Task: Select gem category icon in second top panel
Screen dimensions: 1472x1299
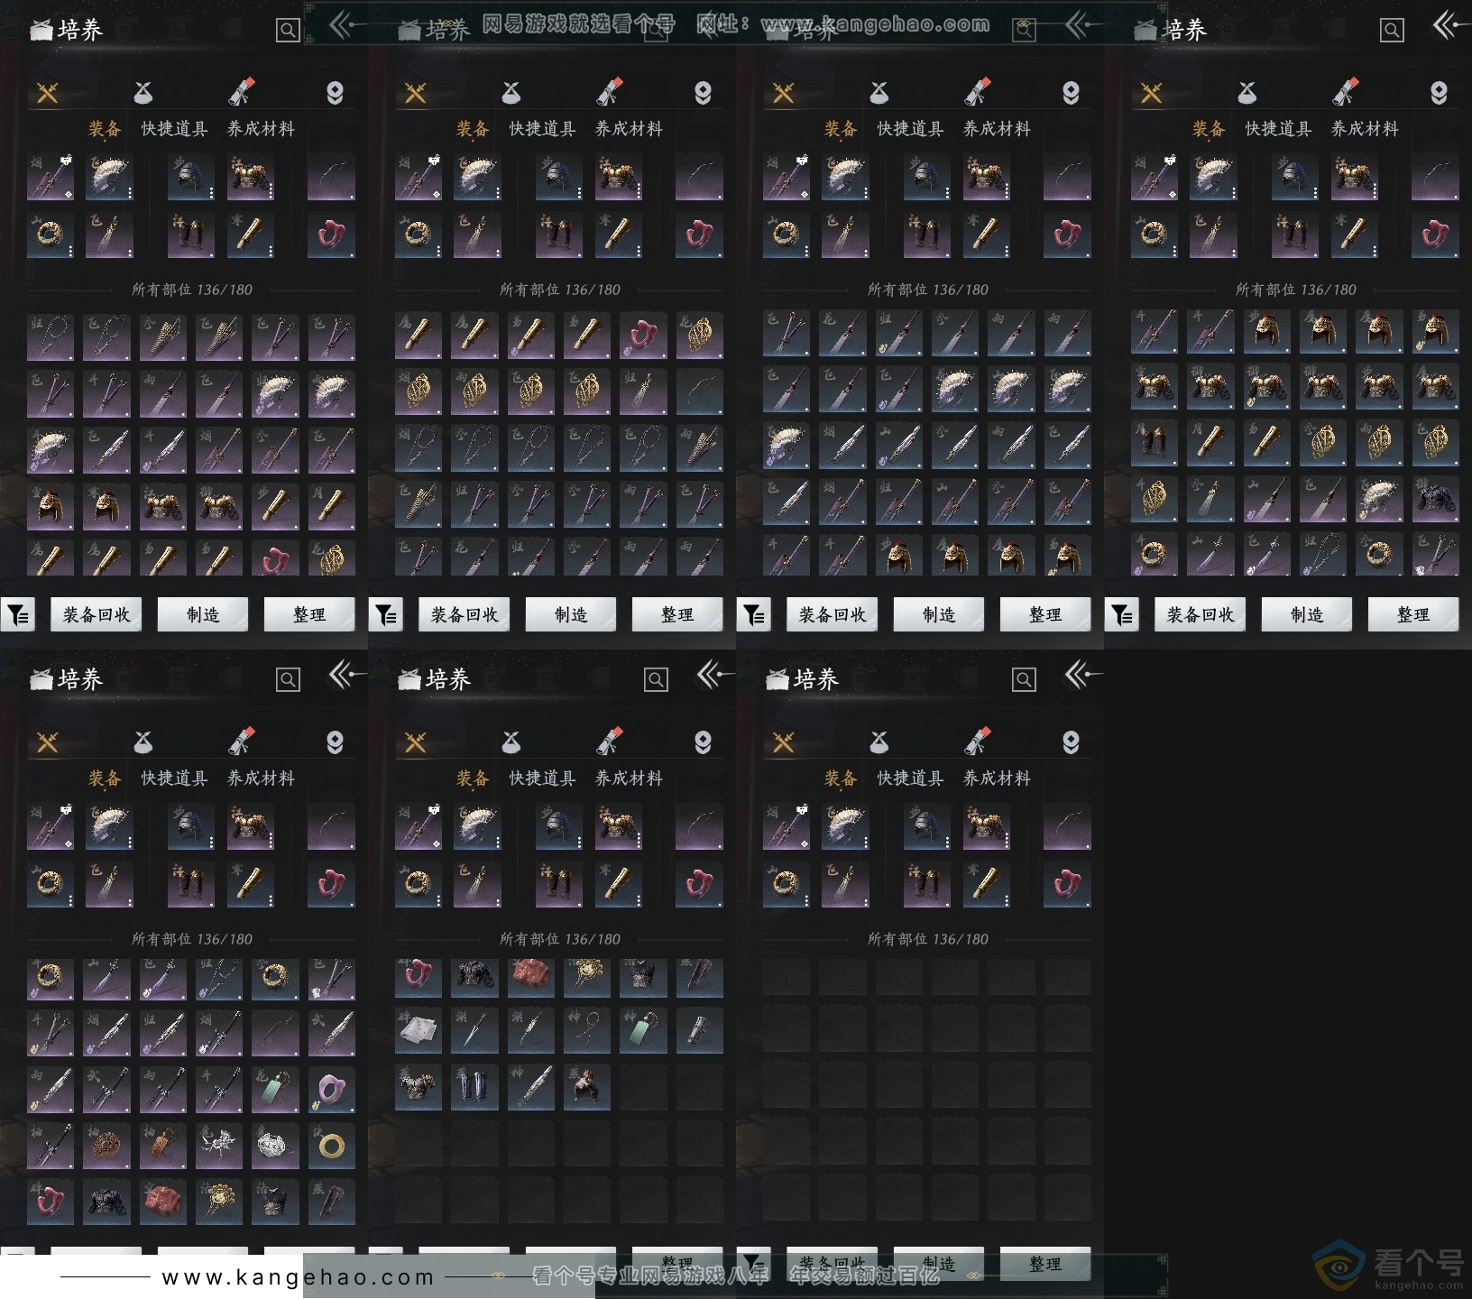Action: (703, 93)
